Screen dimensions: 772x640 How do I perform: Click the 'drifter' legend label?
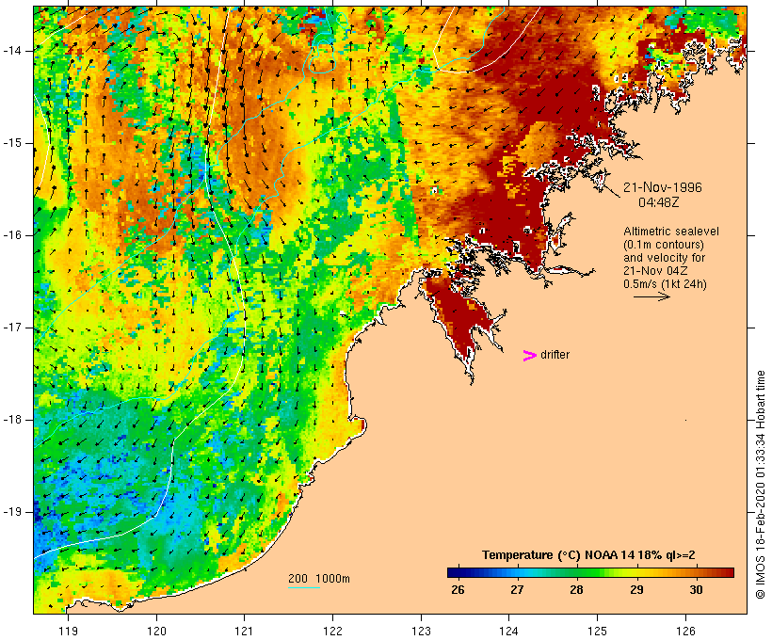pos(555,355)
